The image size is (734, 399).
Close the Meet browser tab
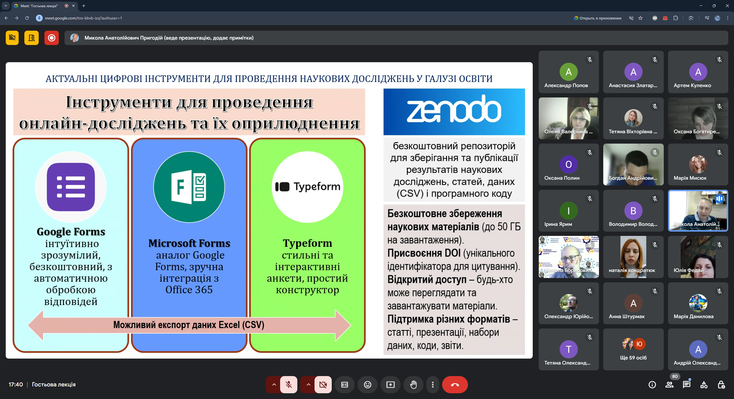click(73, 6)
